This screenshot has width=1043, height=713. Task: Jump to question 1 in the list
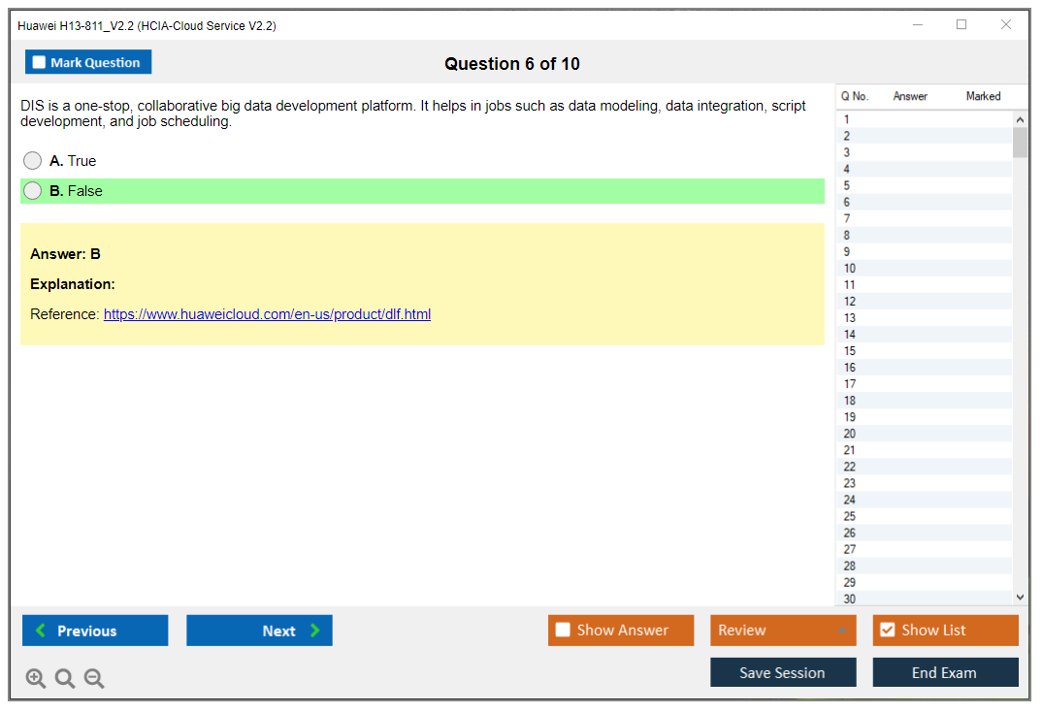click(x=847, y=120)
